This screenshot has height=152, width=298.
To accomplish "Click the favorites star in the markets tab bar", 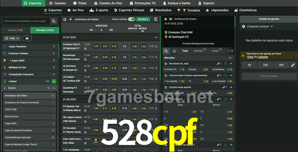I will (174, 51).
